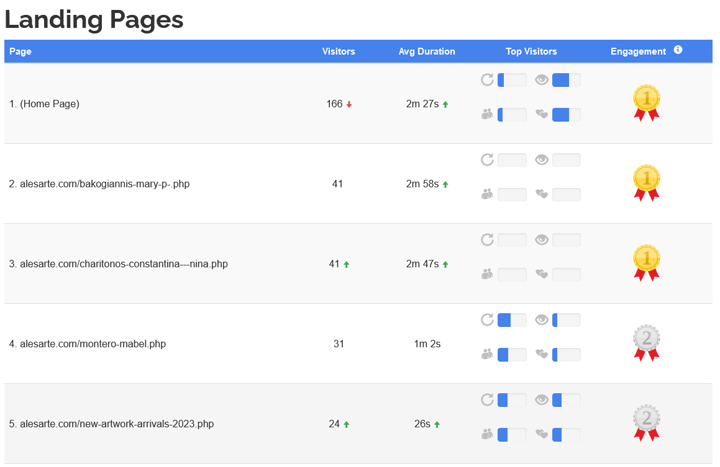Click the visitor count 31
This screenshot has height=467, width=720.
tap(339, 344)
